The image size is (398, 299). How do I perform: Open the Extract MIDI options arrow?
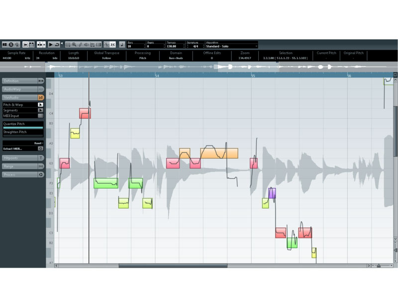point(40,148)
